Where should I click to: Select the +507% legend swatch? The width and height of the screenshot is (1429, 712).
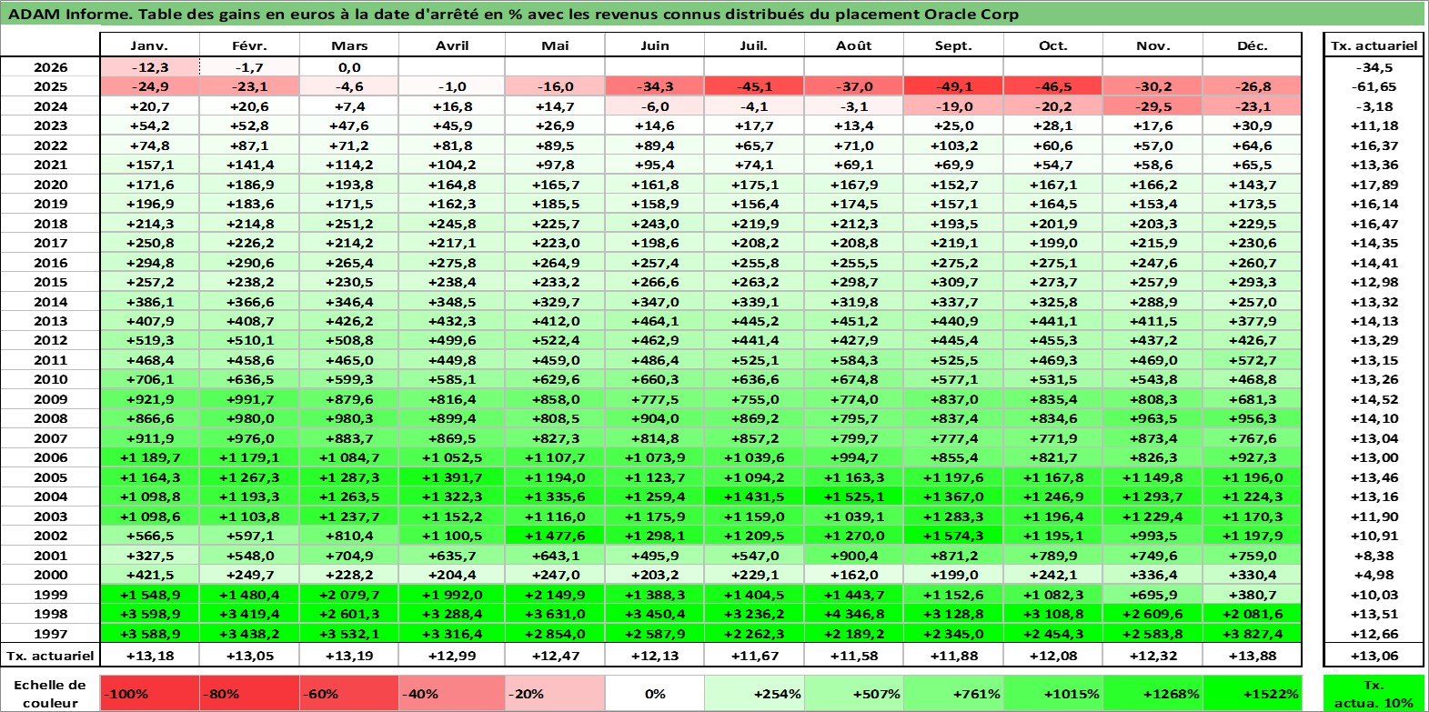(x=853, y=693)
